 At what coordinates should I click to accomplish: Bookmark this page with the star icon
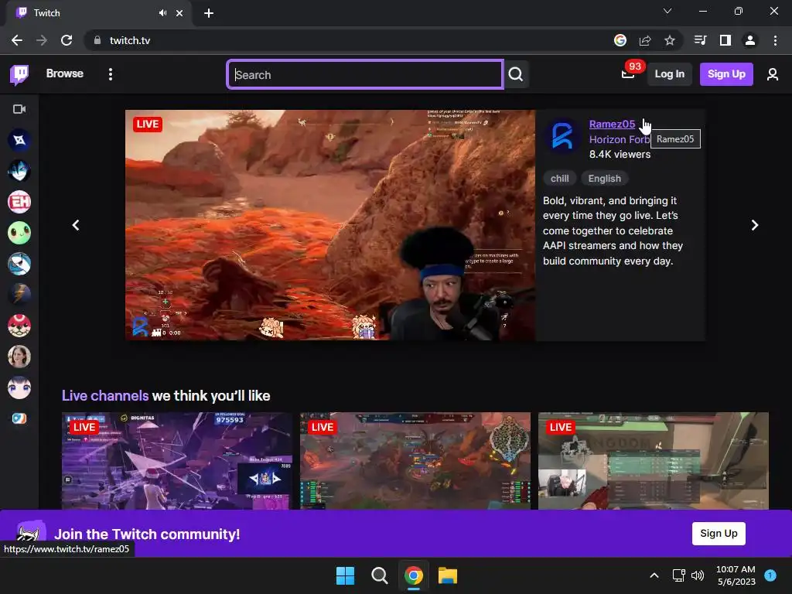click(x=669, y=40)
